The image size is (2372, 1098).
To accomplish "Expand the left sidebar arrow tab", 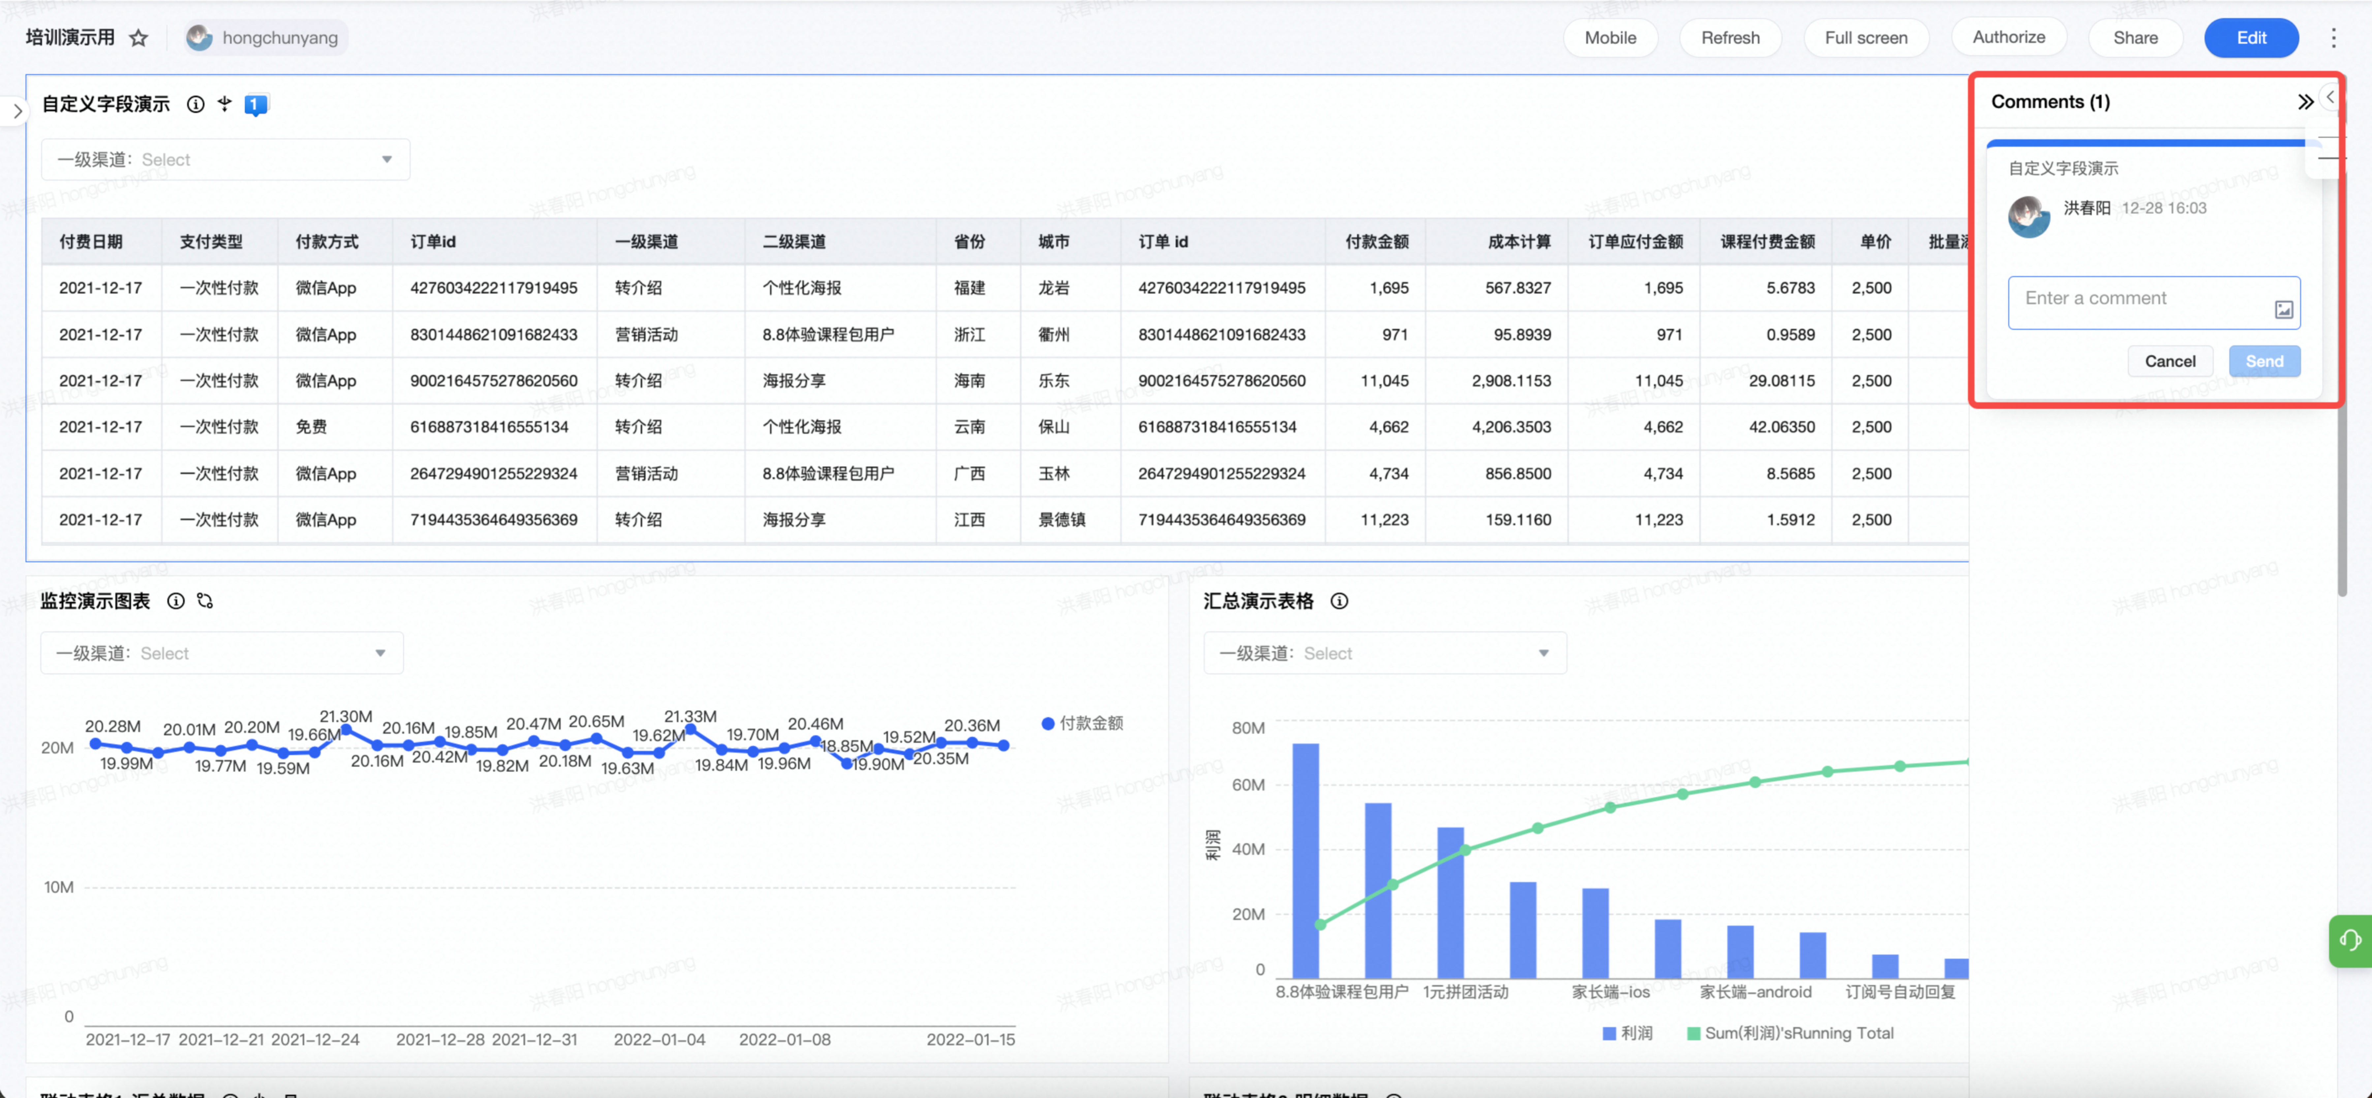I will tap(16, 111).
